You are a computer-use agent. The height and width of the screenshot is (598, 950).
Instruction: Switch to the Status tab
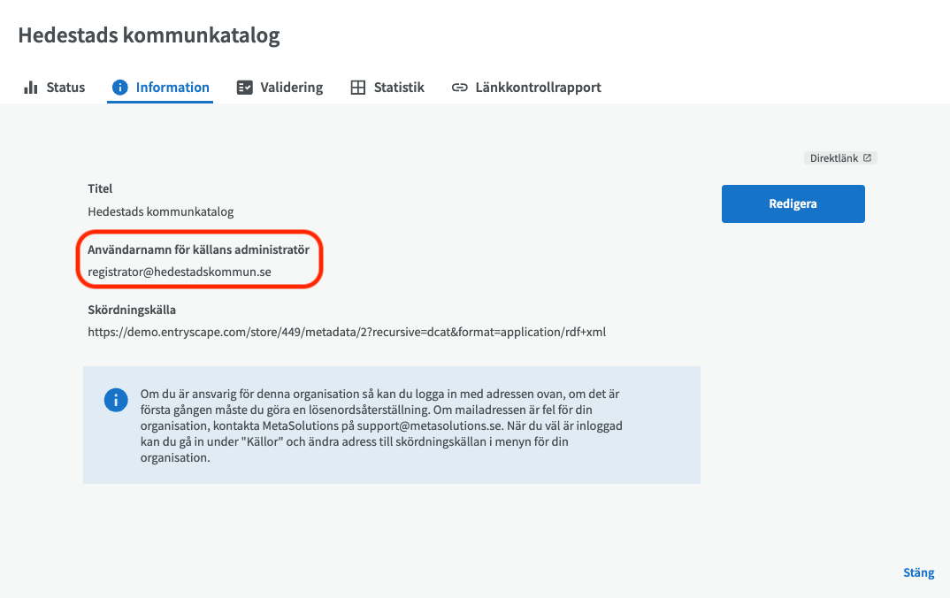tap(65, 88)
